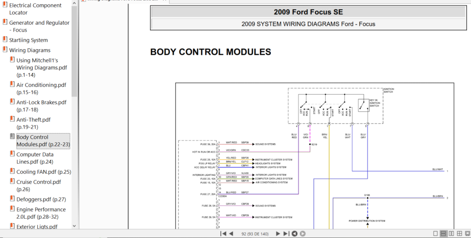Select the Wiring Diagrams bookmark
Screen dimensions: 471x238
pos(30,50)
